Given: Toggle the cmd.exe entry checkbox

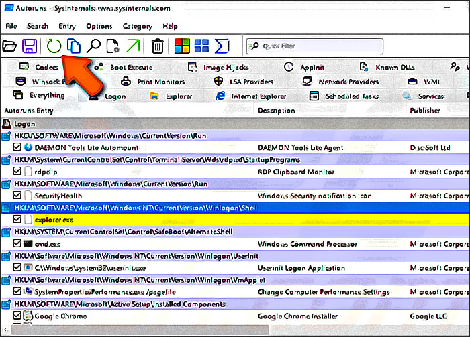Looking at the screenshot, I should click(17, 243).
